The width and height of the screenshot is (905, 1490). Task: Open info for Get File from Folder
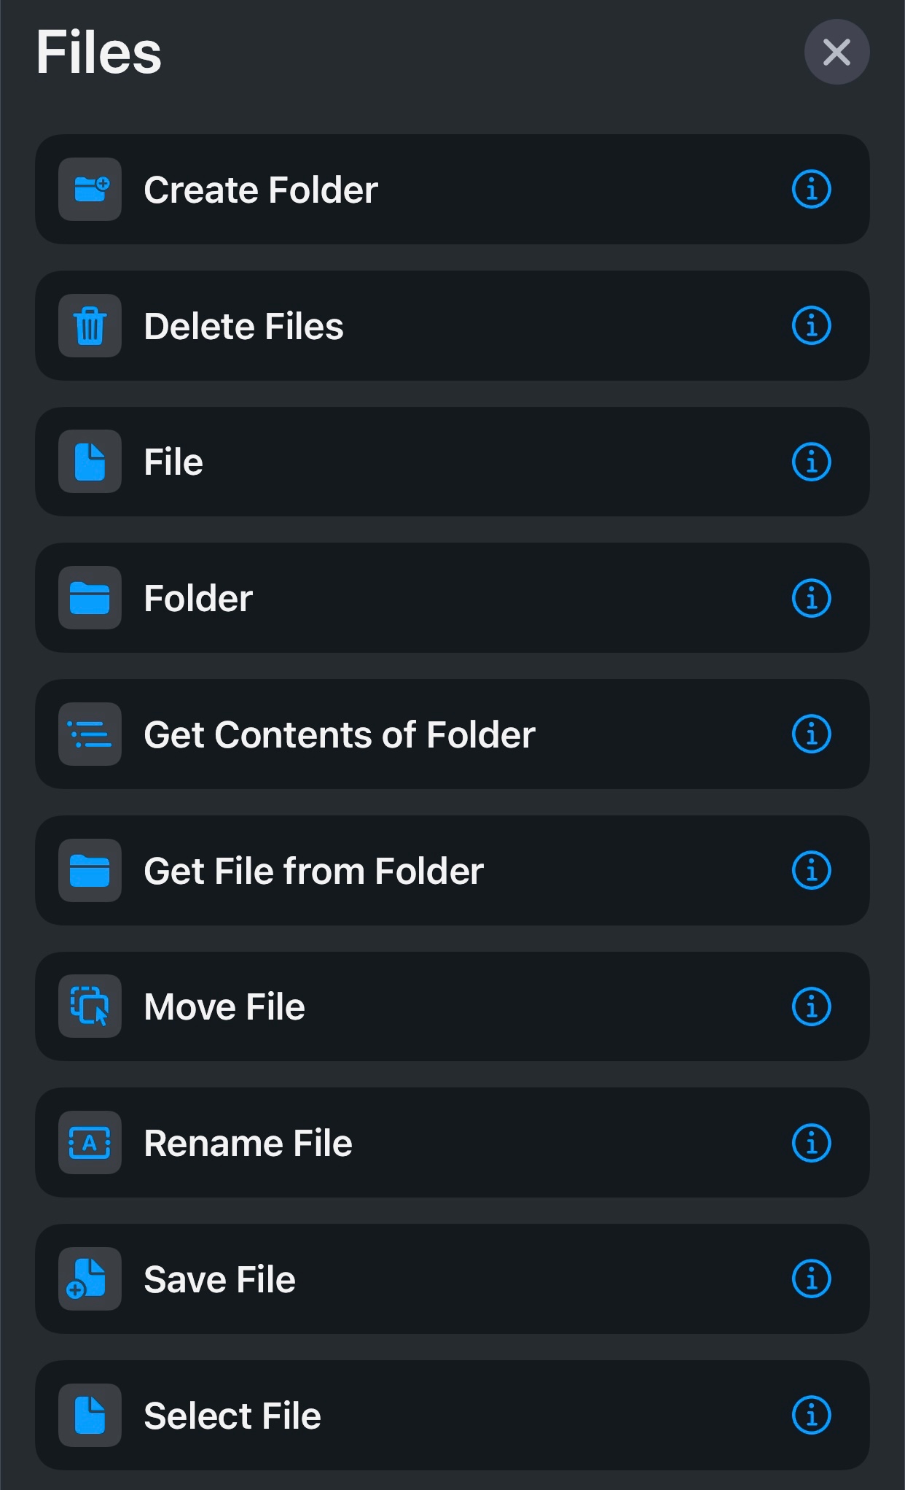811,870
